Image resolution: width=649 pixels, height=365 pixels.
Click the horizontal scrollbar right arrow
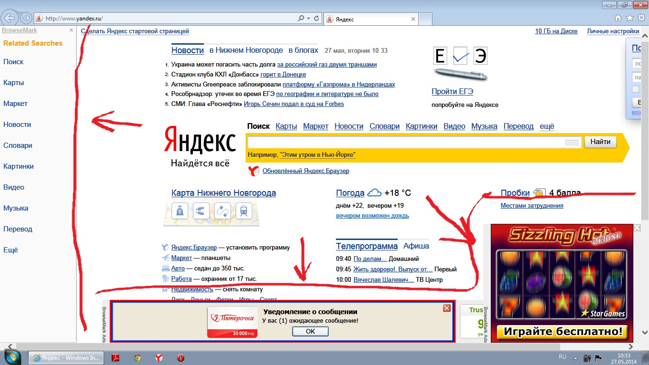[x=630, y=346]
